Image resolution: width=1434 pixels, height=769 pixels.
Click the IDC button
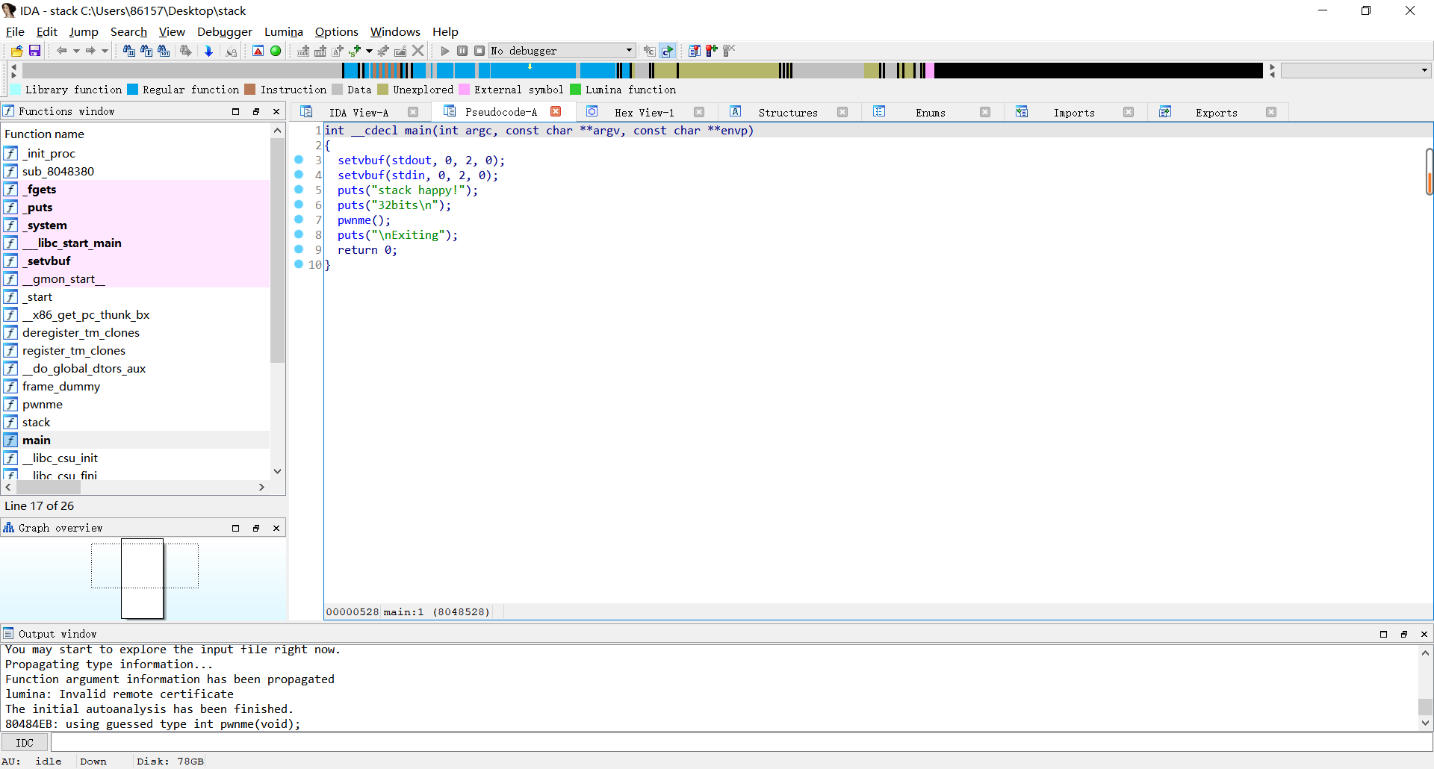(x=25, y=742)
